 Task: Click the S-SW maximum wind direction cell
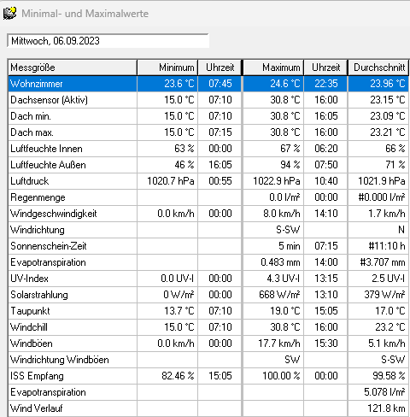273,230
